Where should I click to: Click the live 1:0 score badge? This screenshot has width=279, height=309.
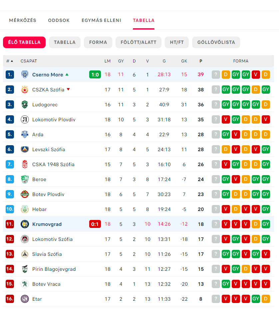click(x=95, y=75)
